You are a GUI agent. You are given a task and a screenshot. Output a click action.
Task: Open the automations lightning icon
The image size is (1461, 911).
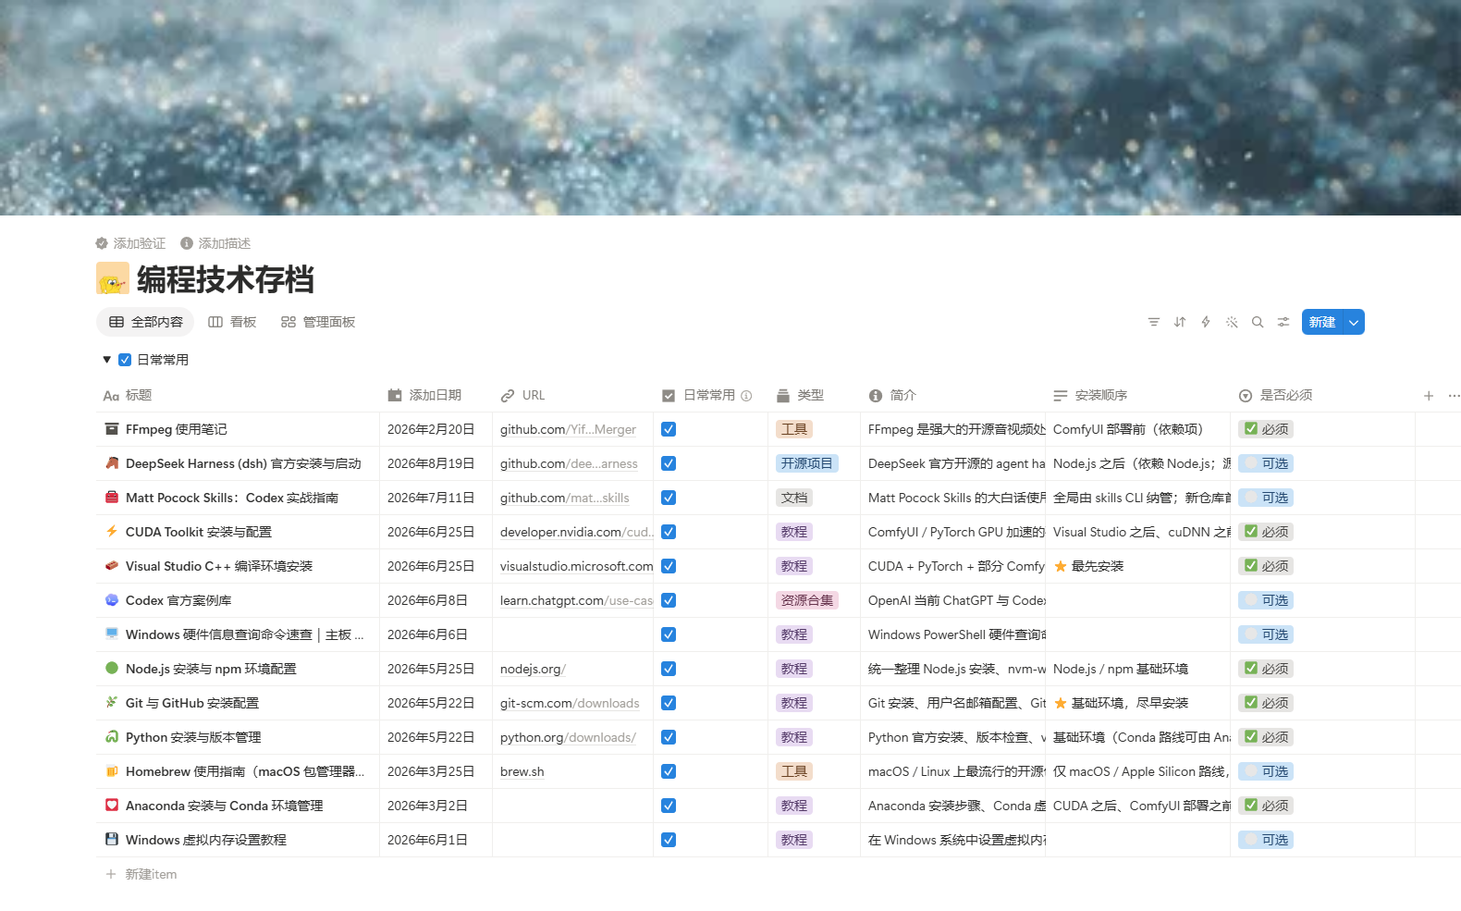pyautogui.click(x=1206, y=322)
